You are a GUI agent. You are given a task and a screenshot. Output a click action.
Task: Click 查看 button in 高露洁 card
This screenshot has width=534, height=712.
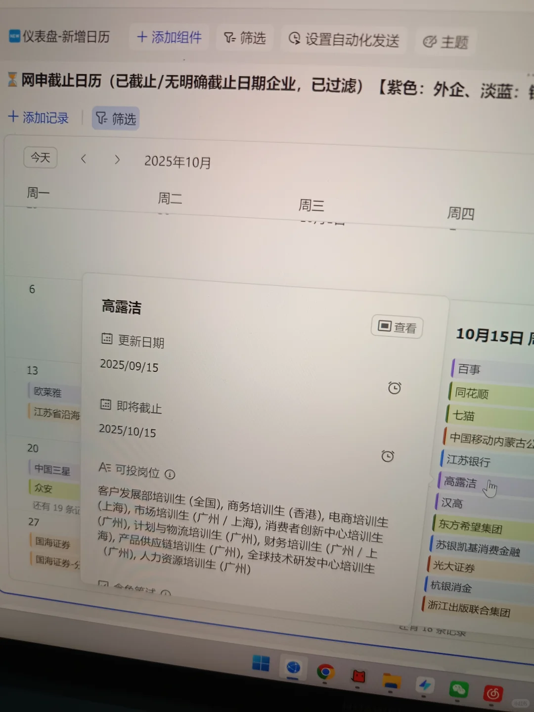click(397, 327)
